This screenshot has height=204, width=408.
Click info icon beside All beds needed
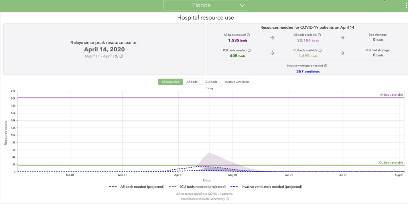click(248, 35)
